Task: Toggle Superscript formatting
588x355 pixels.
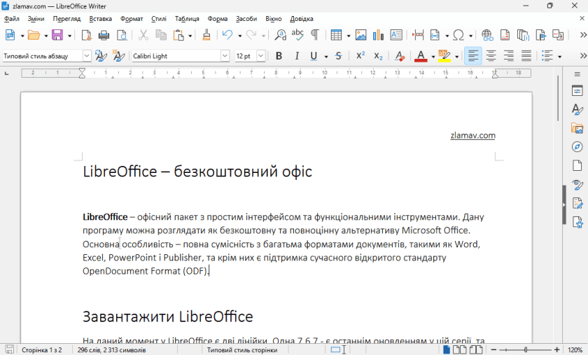Action: [x=360, y=56]
